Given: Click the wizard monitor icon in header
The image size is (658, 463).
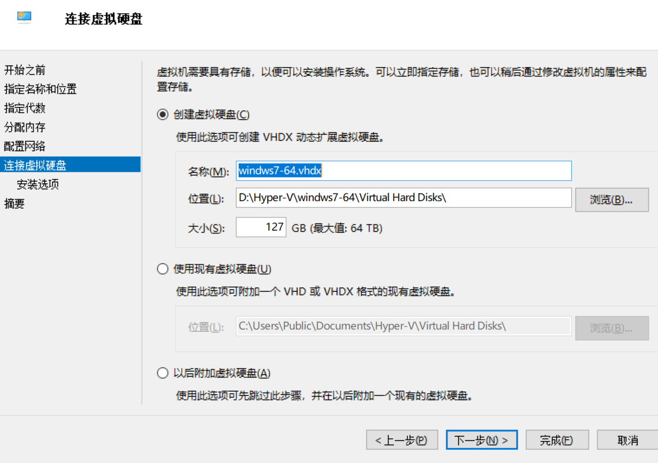Looking at the screenshot, I should pyautogui.click(x=24, y=17).
